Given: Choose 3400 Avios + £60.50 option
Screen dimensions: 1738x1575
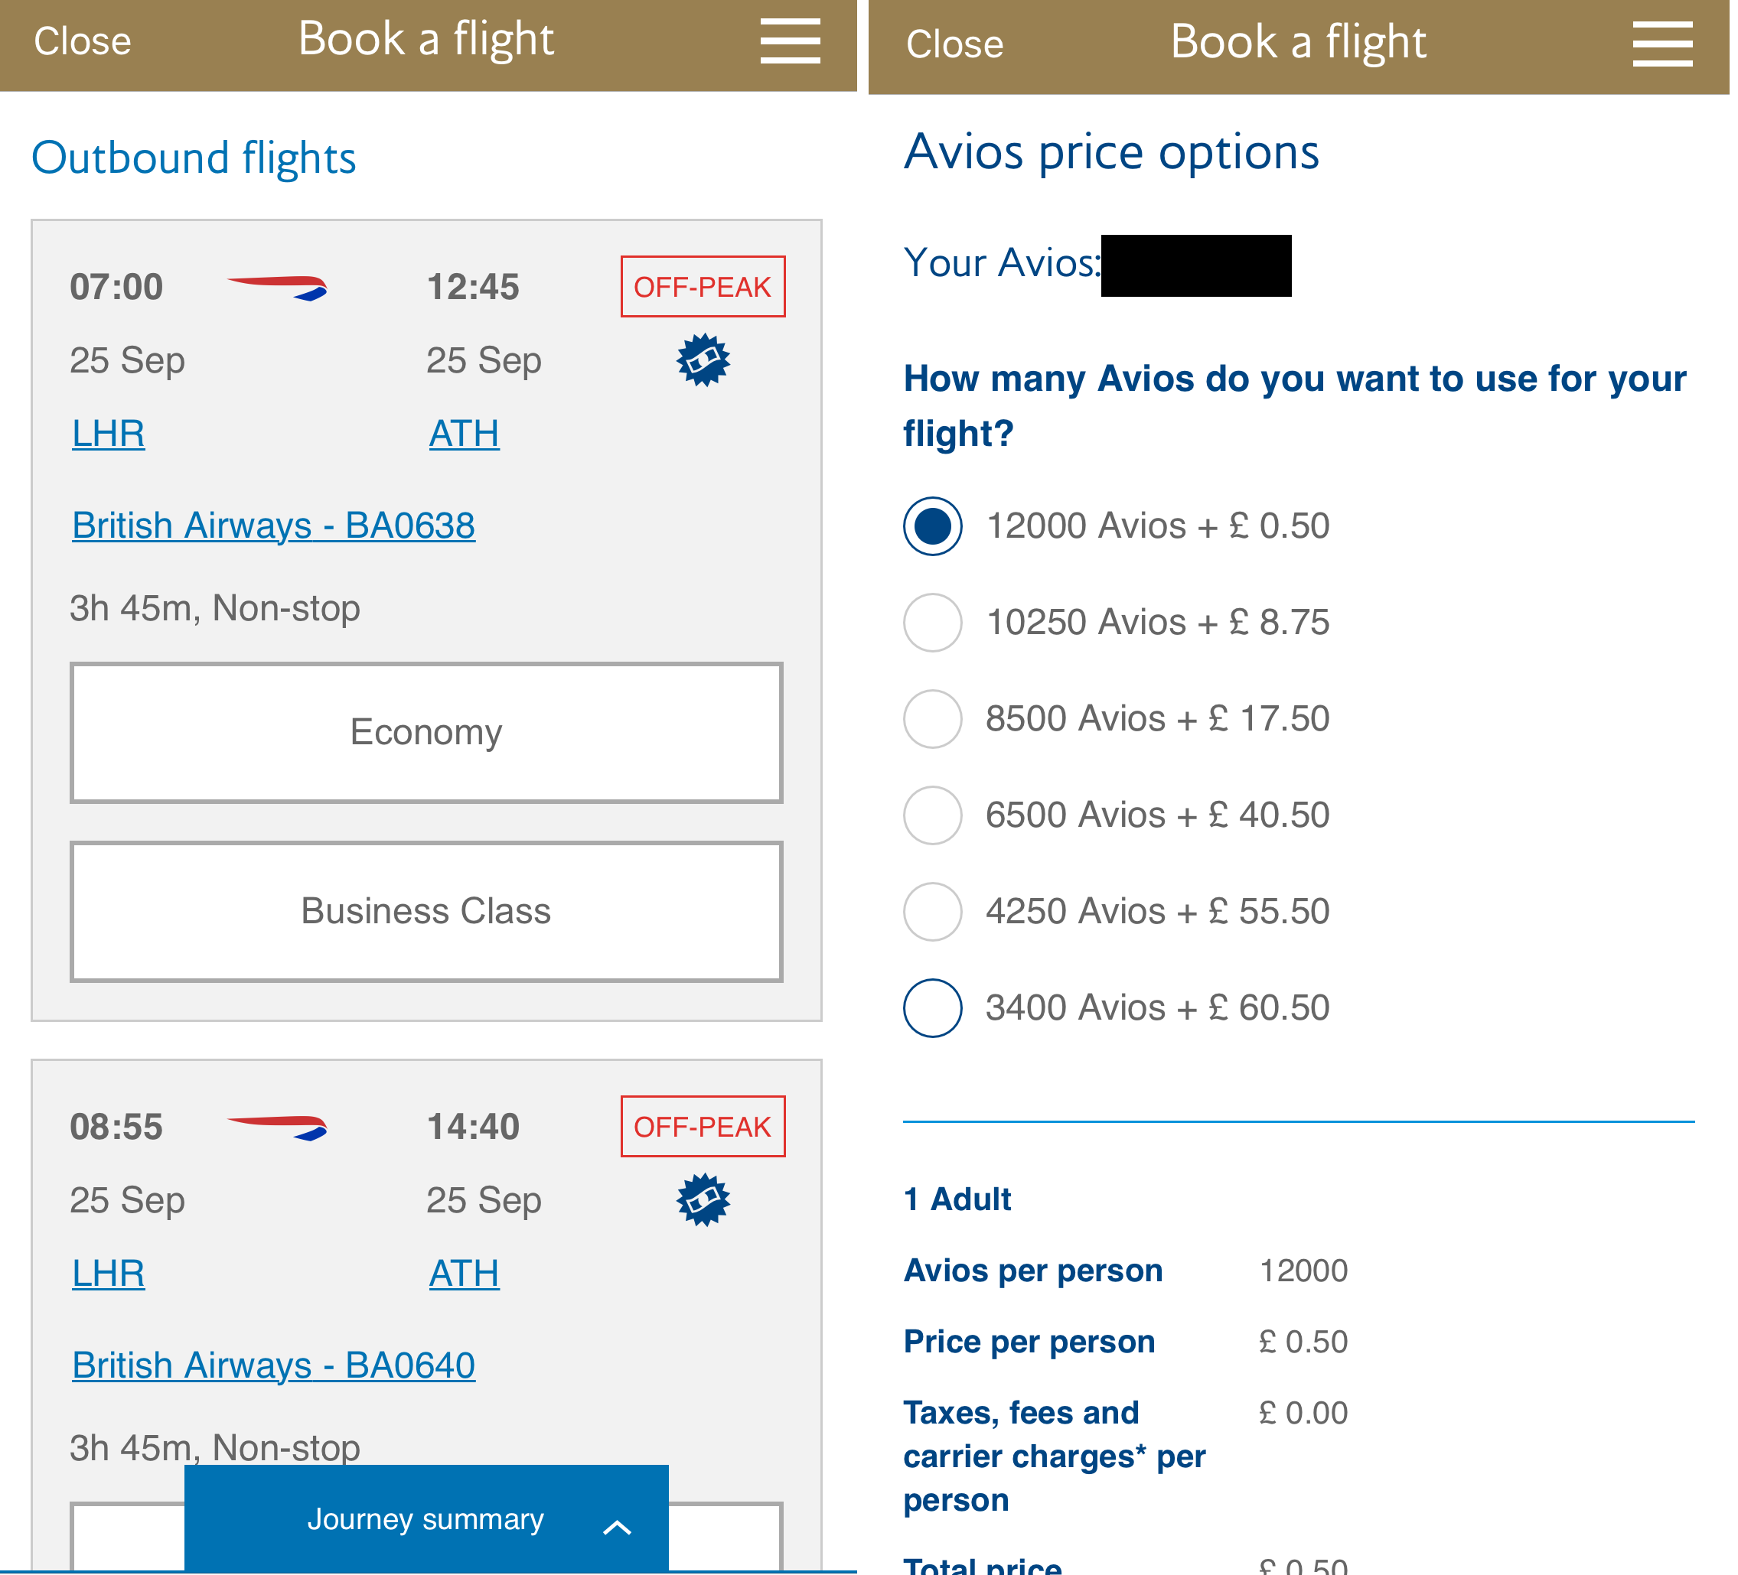Looking at the screenshot, I should point(933,1008).
